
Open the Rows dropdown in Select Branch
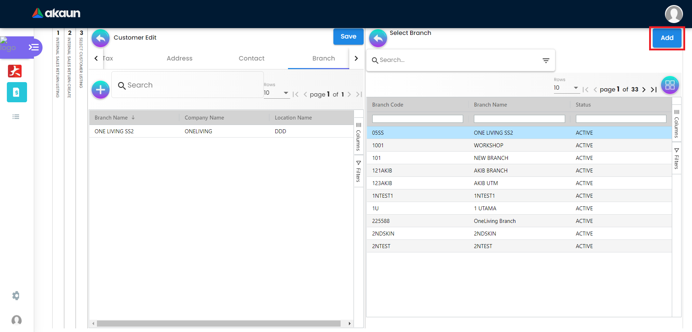(x=566, y=88)
